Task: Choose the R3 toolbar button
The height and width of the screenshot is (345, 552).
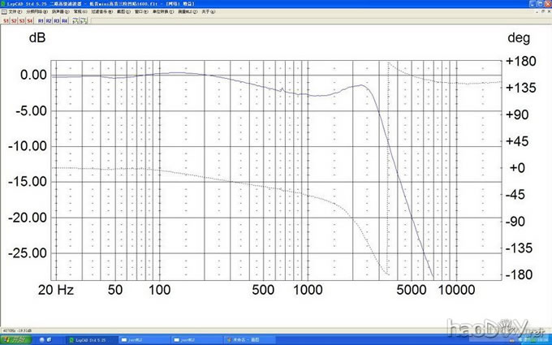Action: [57, 19]
